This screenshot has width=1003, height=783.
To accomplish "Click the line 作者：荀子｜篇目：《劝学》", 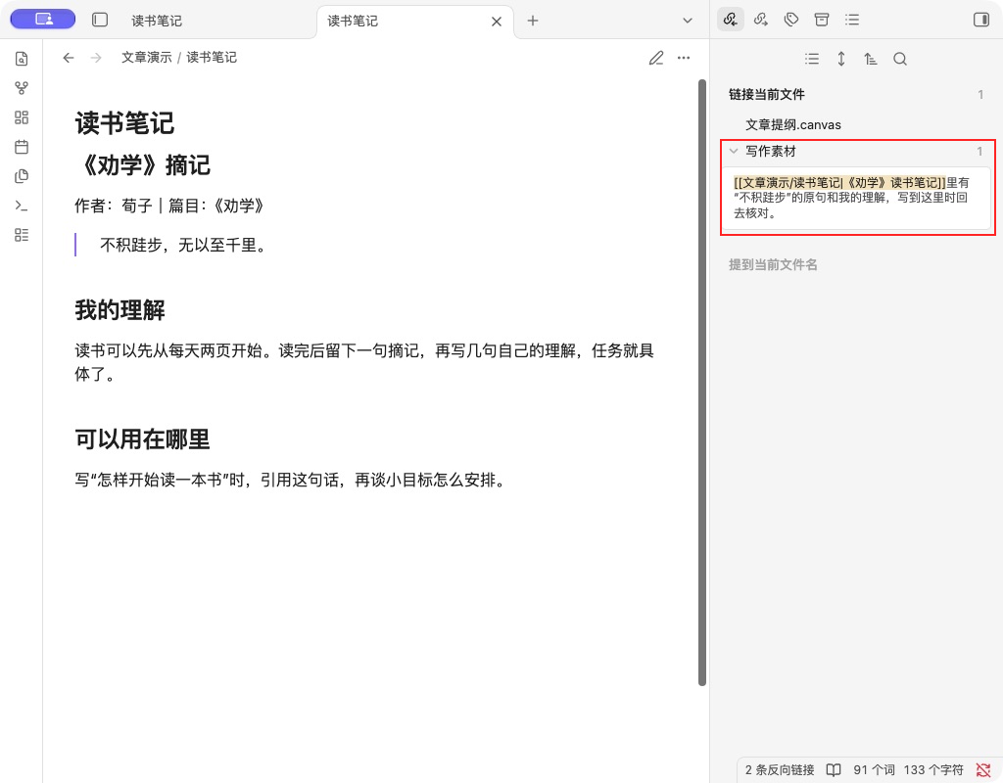I will tap(170, 206).
